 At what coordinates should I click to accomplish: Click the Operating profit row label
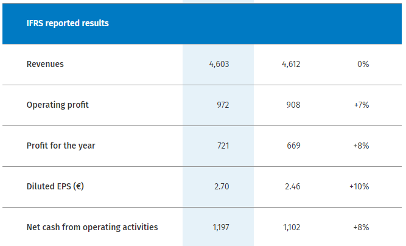tap(57, 105)
